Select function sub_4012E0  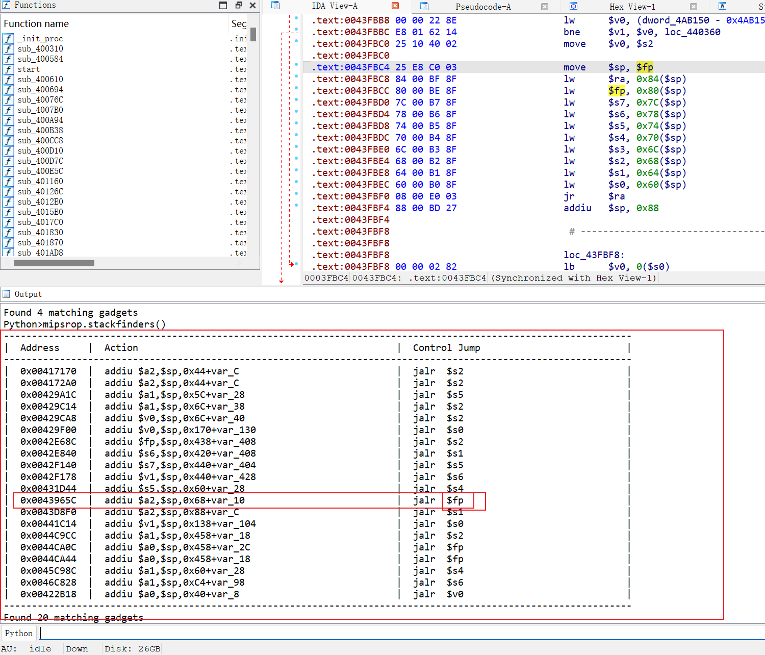(40, 202)
